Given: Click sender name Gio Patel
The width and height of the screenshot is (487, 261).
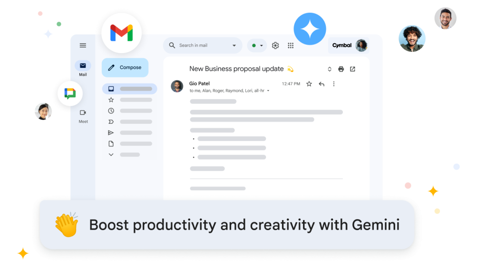Looking at the screenshot, I should click(x=199, y=84).
